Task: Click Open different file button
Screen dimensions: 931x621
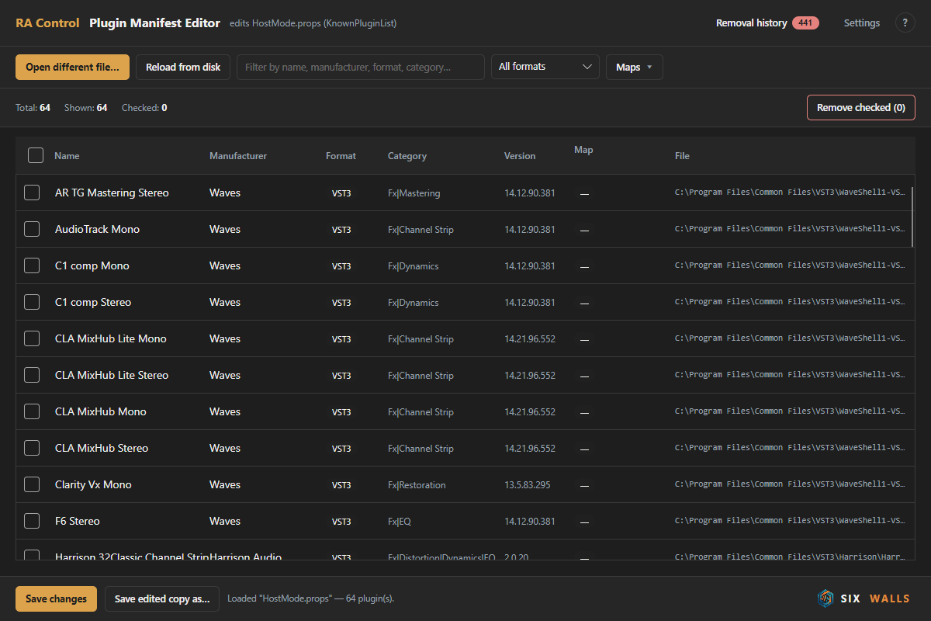Action: pyautogui.click(x=72, y=67)
